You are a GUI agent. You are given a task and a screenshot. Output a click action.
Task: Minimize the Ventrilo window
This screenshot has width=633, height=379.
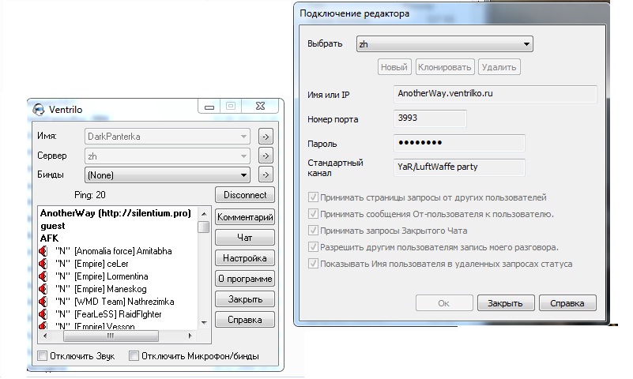209,107
